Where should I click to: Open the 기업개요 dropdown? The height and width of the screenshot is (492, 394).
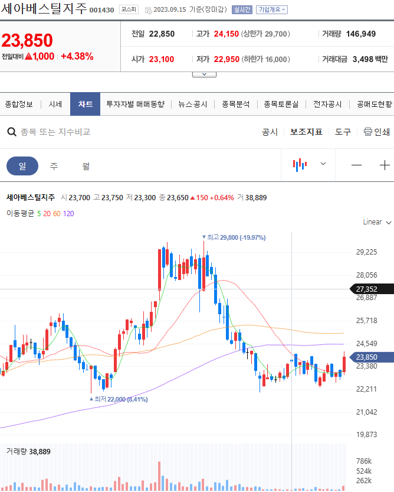pos(272,9)
